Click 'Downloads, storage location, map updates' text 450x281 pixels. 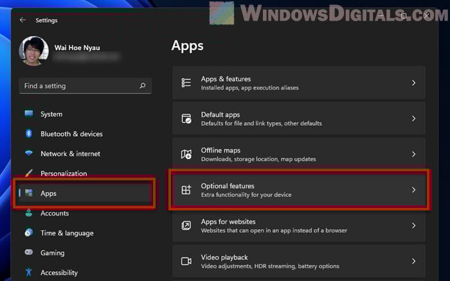[258, 159]
